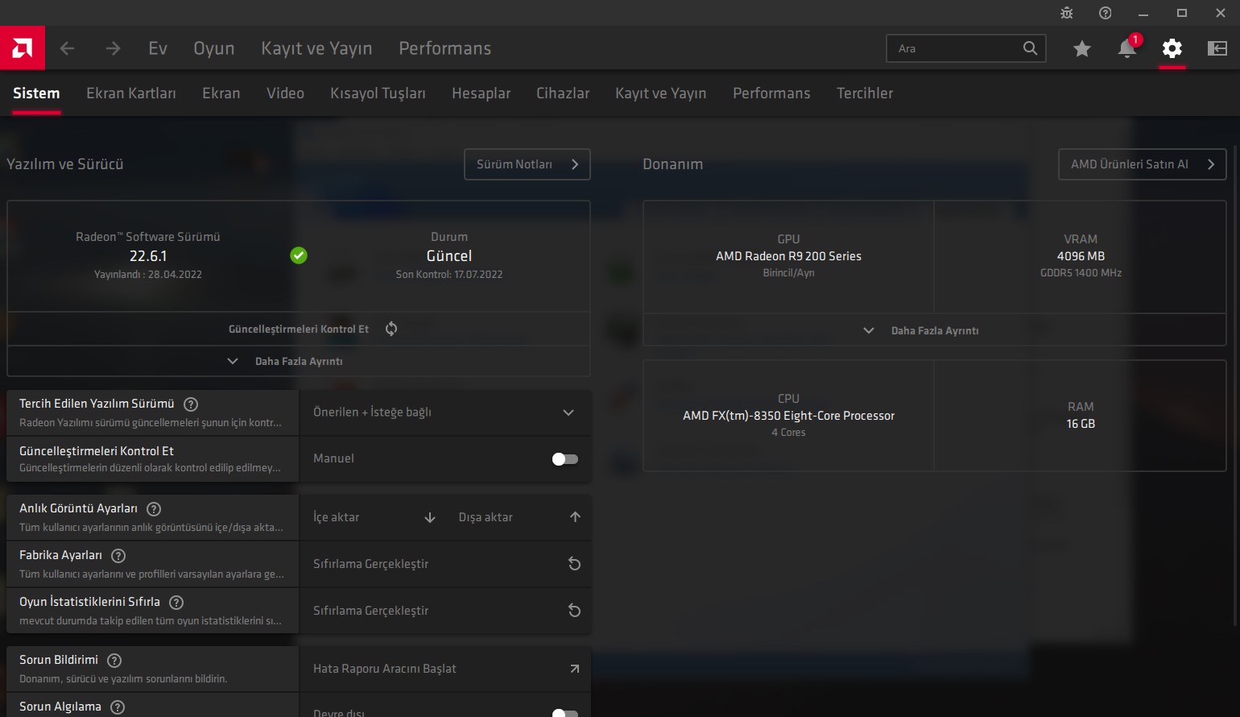Screen dimensions: 1240x717
Task: Click AMD Ürünleri Satın Al button
Action: 1143,164
